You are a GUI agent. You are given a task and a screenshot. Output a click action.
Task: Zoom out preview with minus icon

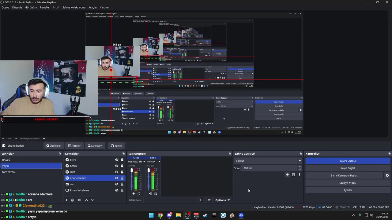coord(3,138)
